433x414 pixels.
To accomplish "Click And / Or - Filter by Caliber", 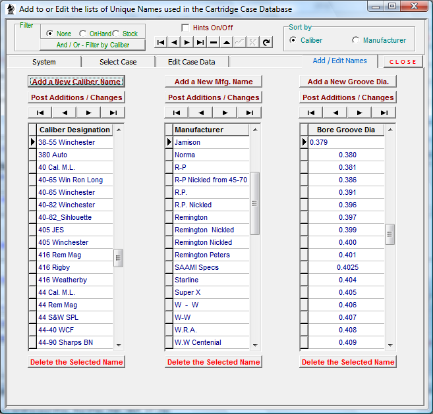I will tap(93, 45).
